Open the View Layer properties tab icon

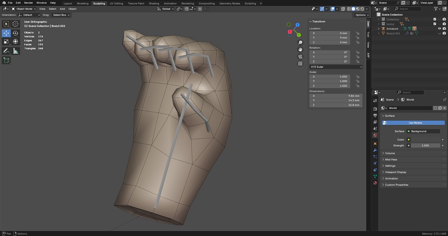(375, 122)
